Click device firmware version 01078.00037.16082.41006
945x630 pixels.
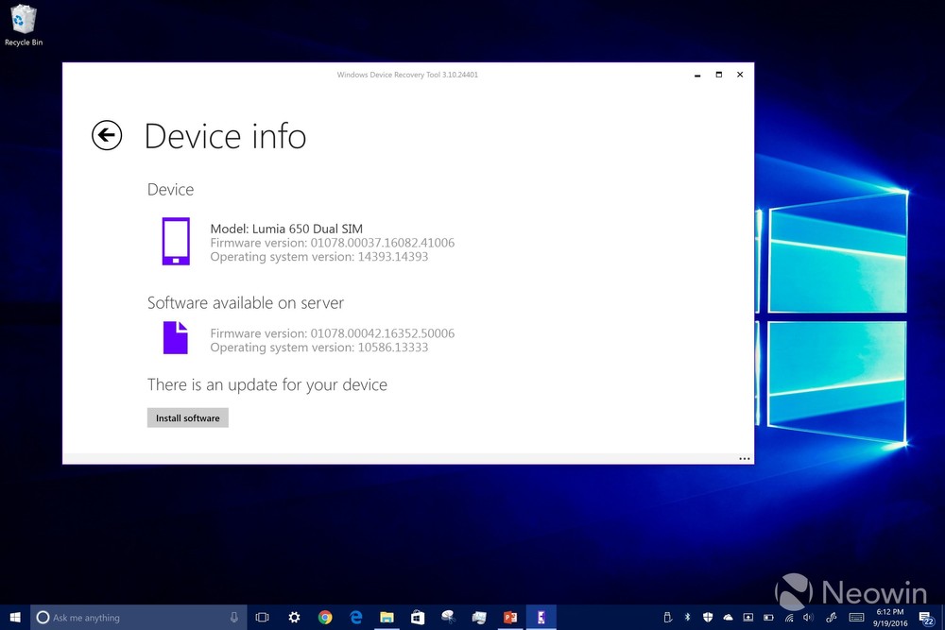pos(332,243)
